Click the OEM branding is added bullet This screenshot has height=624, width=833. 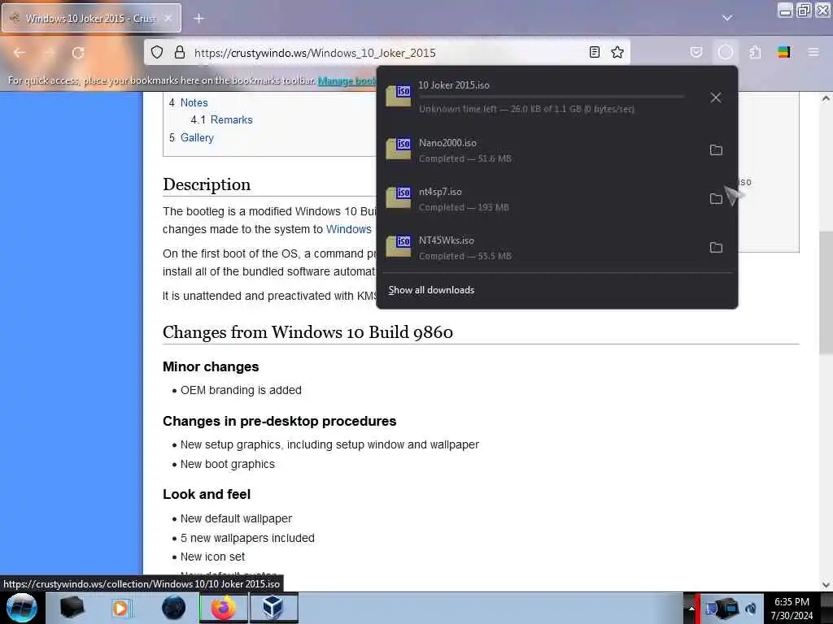[x=241, y=390]
